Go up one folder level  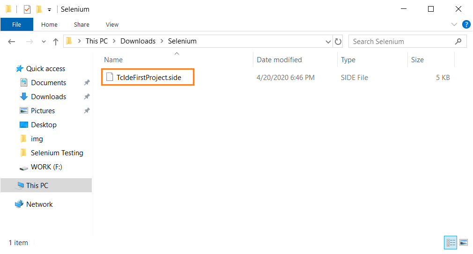[56, 42]
